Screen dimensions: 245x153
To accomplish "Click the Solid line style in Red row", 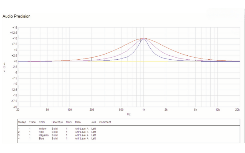I will point(55,132).
